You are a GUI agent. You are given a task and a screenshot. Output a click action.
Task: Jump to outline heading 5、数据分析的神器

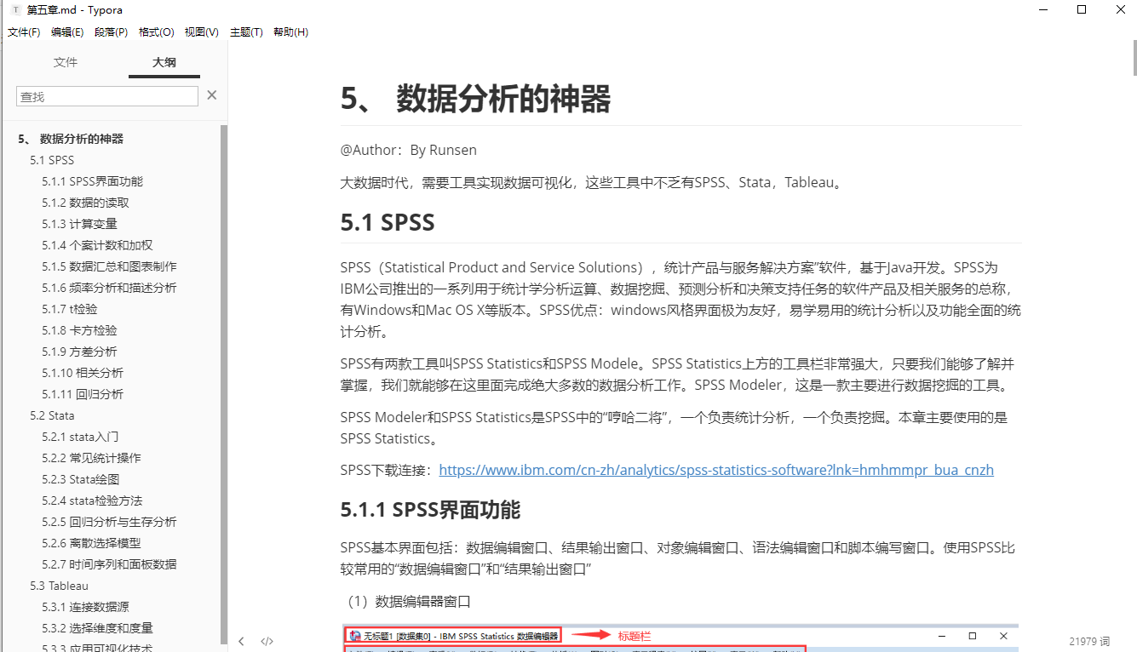[x=71, y=139]
